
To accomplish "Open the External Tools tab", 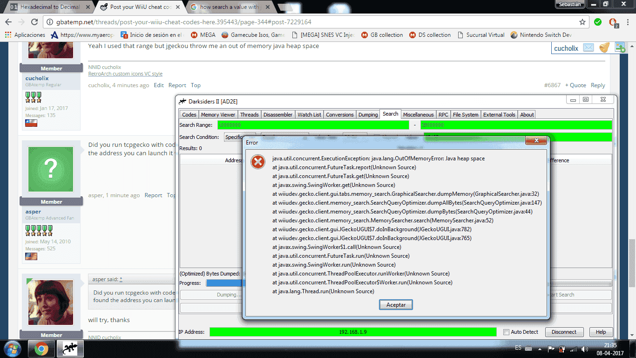I will pyautogui.click(x=499, y=115).
